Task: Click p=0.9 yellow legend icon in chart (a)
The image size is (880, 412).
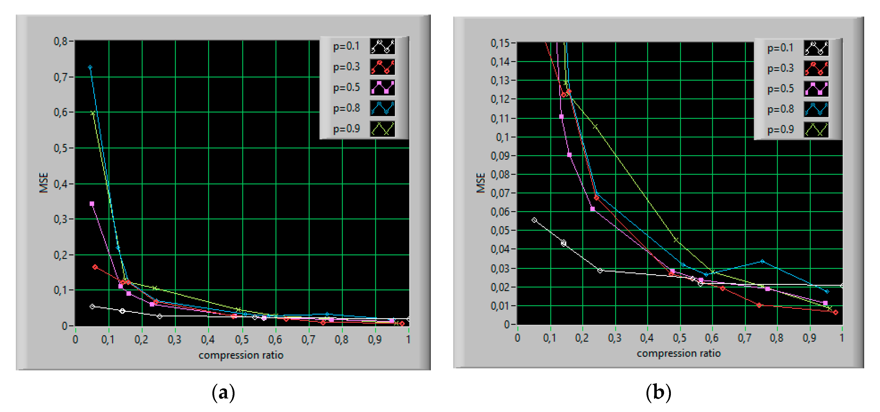Action: click(382, 129)
